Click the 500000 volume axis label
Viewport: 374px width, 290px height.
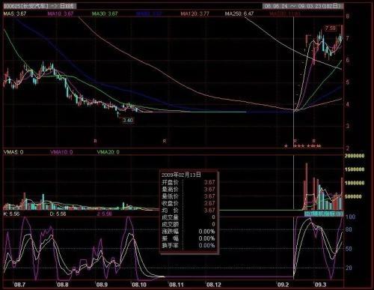point(353,196)
